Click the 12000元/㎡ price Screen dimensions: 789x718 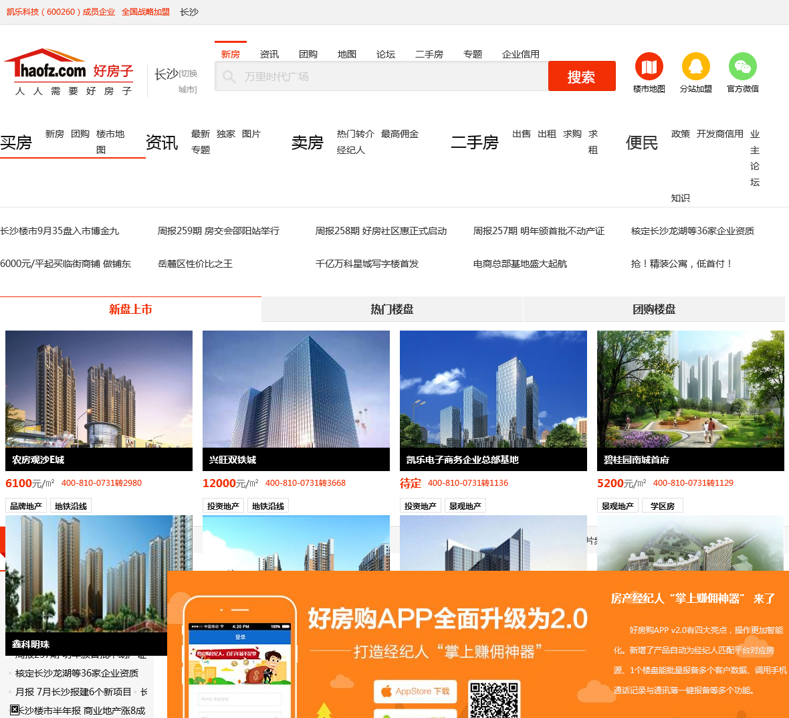pyautogui.click(x=231, y=483)
